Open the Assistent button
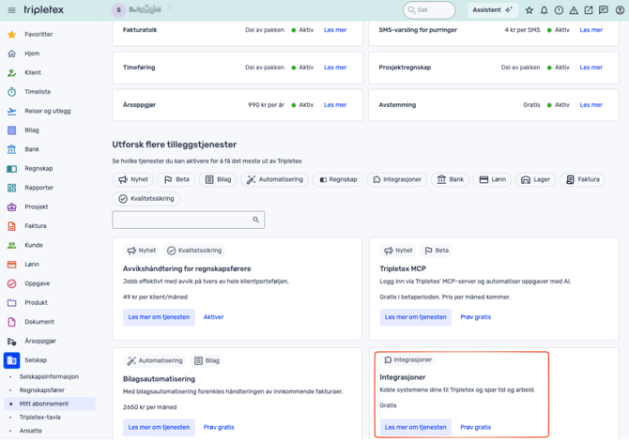This screenshot has height=442, width=629. coord(492,10)
